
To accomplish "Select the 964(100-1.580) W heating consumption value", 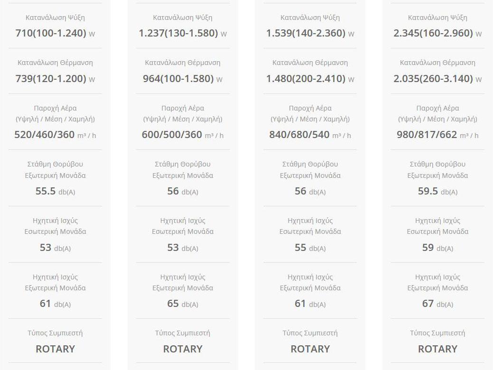I will point(183,79).
